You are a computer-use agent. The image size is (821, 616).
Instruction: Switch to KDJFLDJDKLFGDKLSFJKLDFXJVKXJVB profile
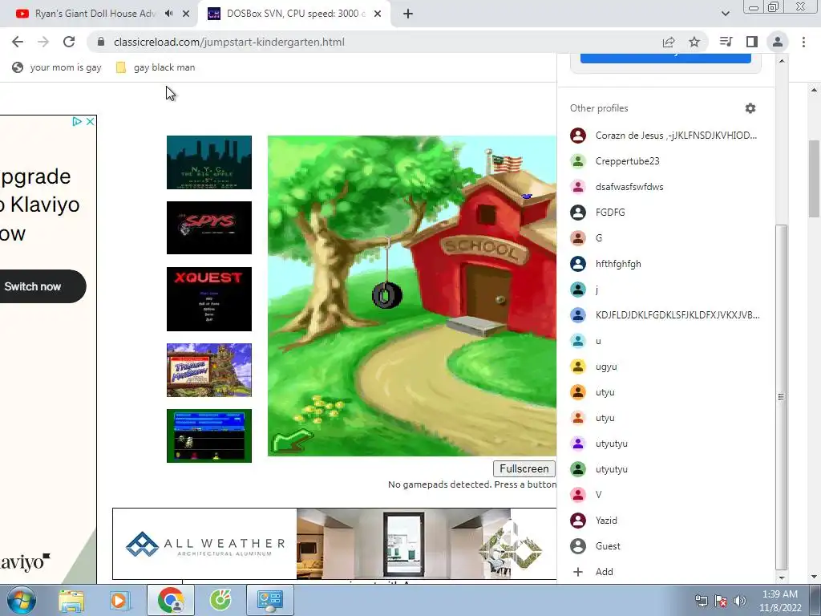pyautogui.click(x=665, y=314)
